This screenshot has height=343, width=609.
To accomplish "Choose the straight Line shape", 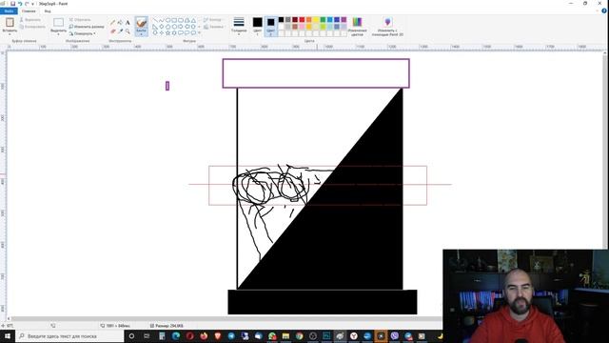I will 155,20.
